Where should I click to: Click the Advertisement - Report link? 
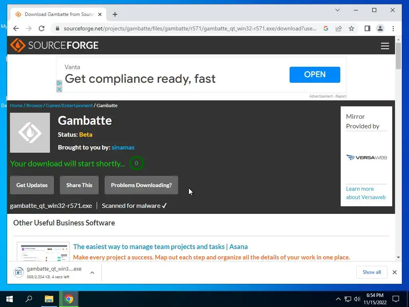(x=328, y=96)
